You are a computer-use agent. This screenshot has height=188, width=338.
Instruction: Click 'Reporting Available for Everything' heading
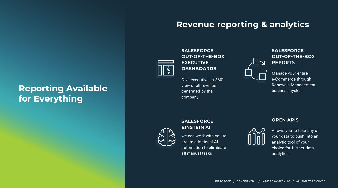(x=63, y=93)
